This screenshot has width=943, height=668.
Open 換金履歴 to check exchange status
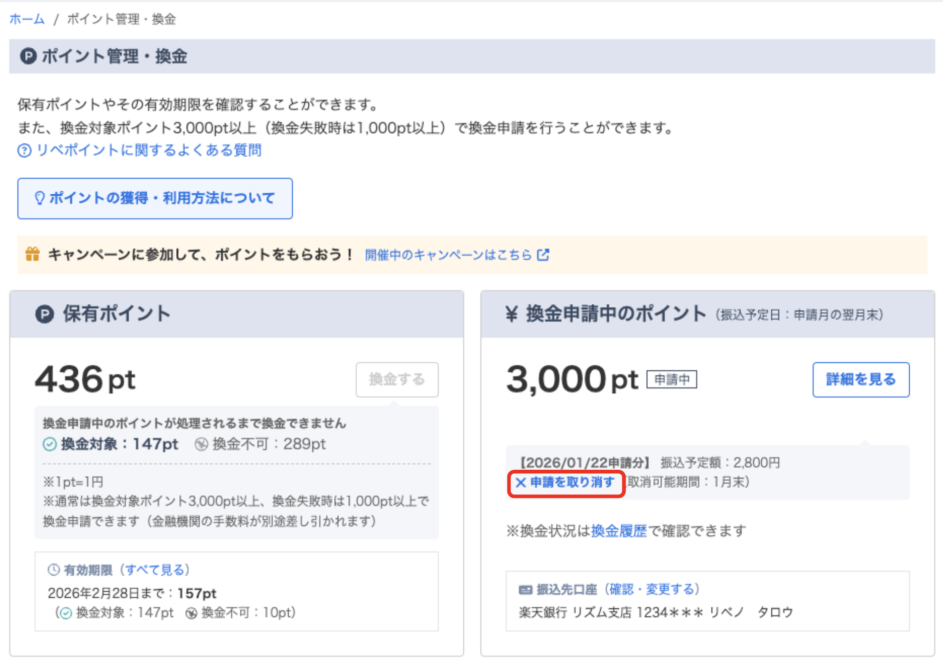tap(618, 530)
